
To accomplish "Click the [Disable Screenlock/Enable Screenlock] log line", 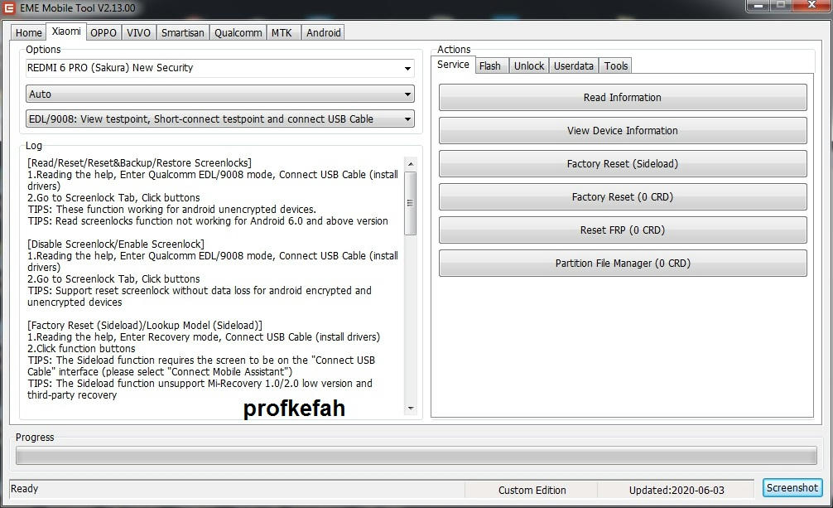I will tap(116, 244).
